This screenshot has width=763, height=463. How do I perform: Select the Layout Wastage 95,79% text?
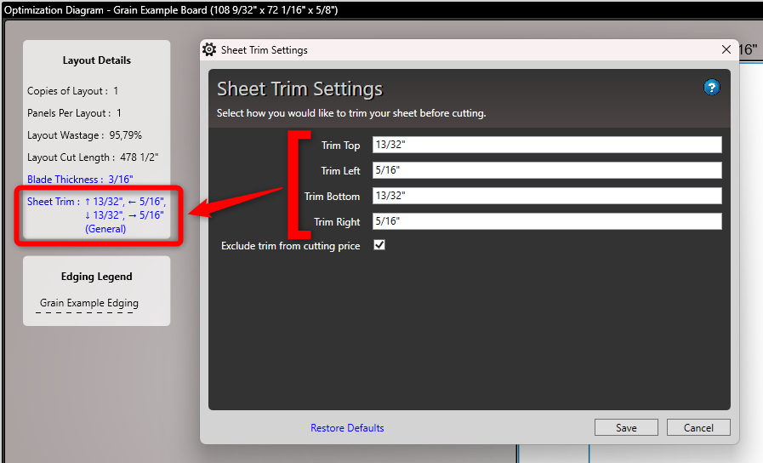85,134
